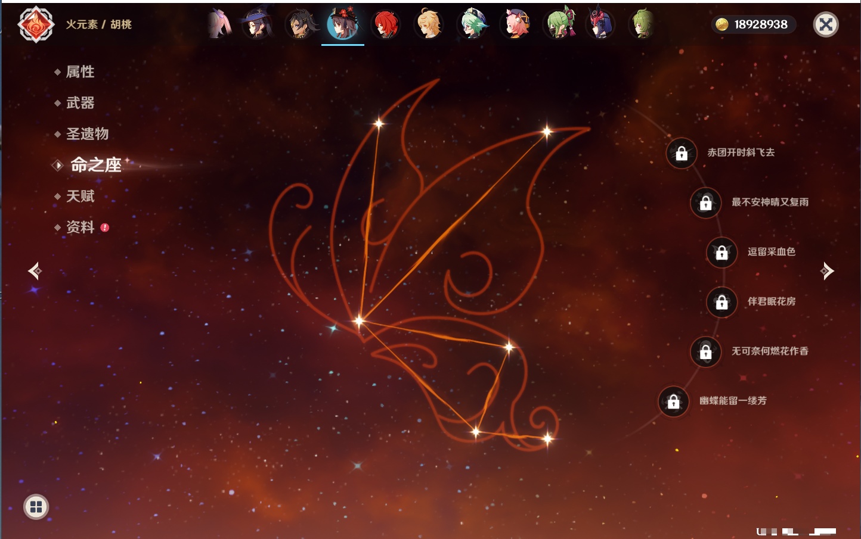Image resolution: width=861 pixels, height=539 pixels.
Task: Switch to Mona's character portrait
Action: click(x=258, y=24)
